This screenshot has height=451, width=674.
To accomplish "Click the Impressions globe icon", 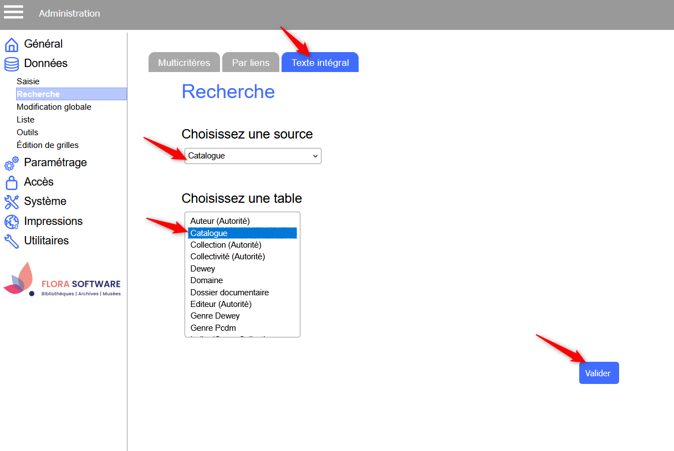I will click(12, 222).
